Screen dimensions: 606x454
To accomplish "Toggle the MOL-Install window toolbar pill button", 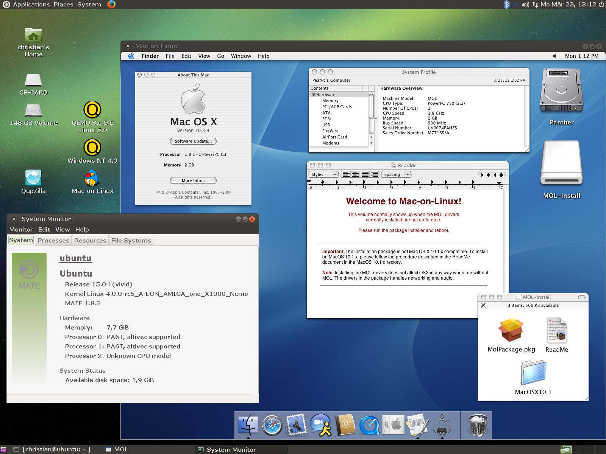I will 582,297.
